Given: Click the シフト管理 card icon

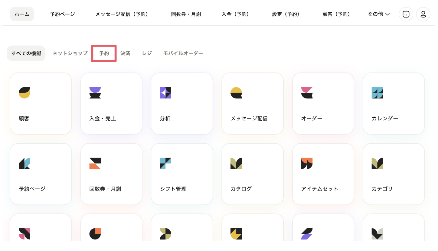Looking at the screenshot, I should tap(165, 163).
